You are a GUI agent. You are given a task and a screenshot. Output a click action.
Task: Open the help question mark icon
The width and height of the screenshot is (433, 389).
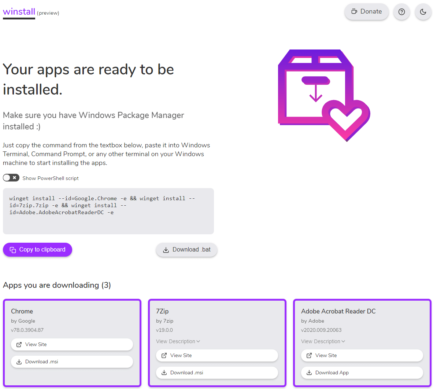click(401, 12)
